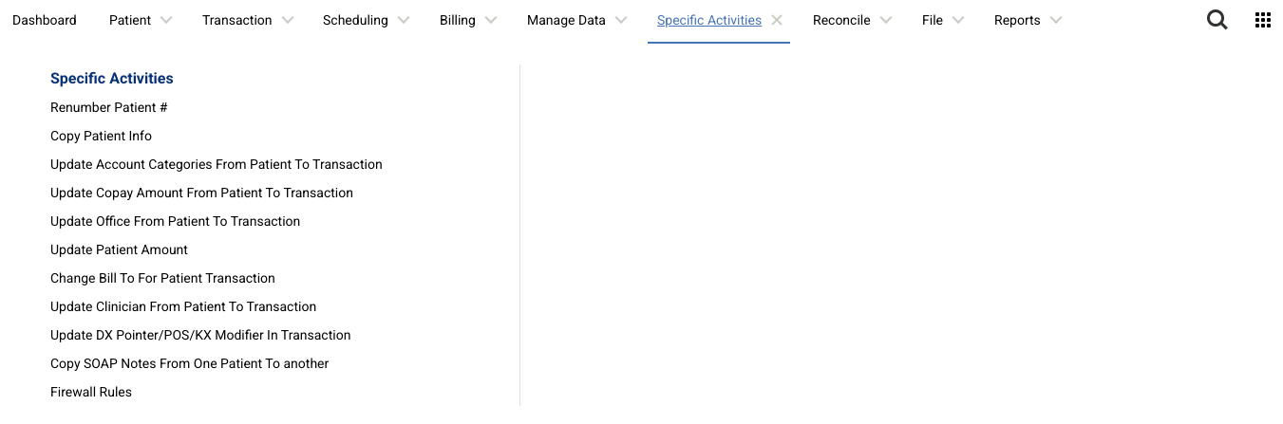Image resolution: width=1283 pixels, height=424 pixels.
Task: Choose Update Copay Amount From Patient To Transaction
Action: point(201,193)
